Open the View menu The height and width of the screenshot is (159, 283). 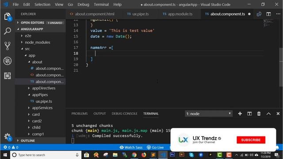[x=59, y=4]
